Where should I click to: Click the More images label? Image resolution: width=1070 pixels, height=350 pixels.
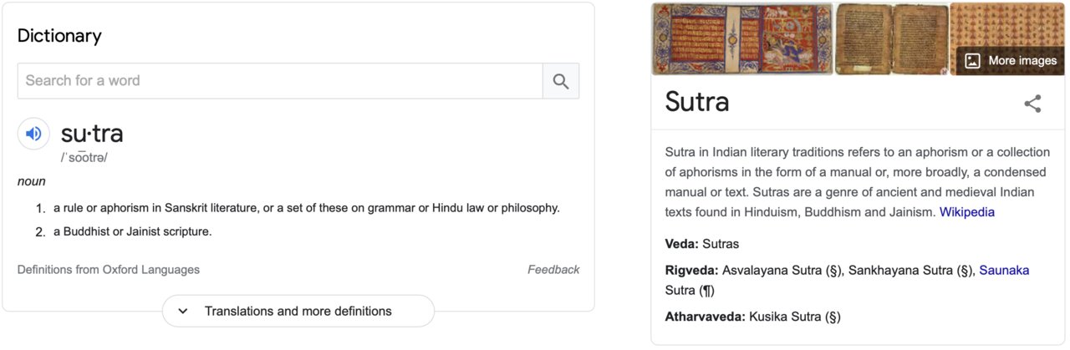[x=1022, y=61]
